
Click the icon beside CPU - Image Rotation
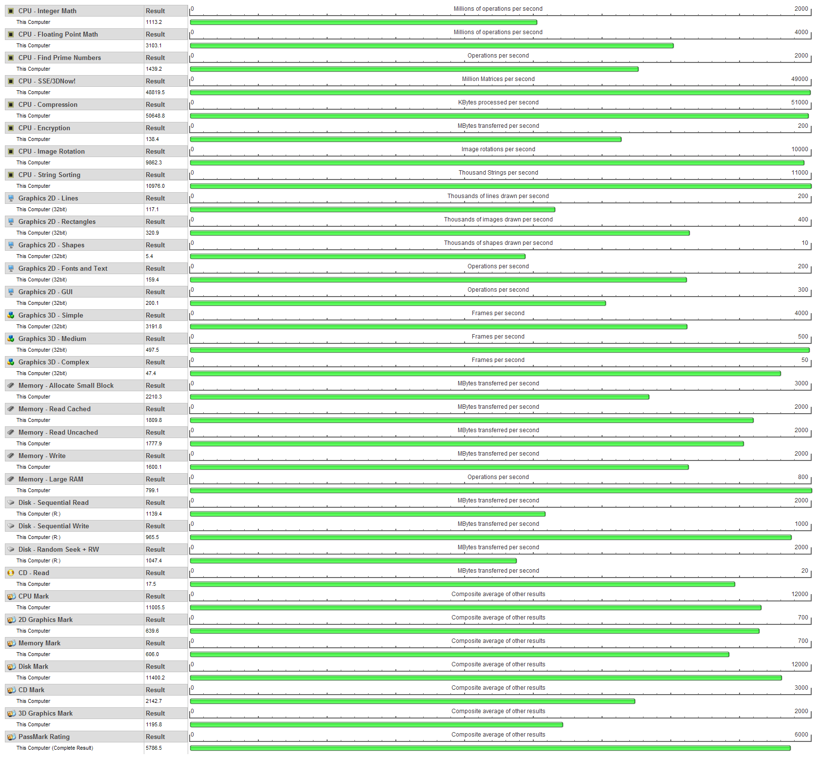click(x=11, y=151)
